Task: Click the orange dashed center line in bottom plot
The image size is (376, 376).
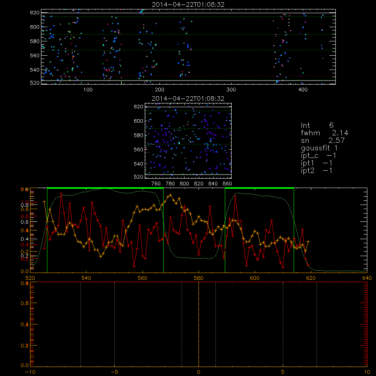Action: [199, 324]
